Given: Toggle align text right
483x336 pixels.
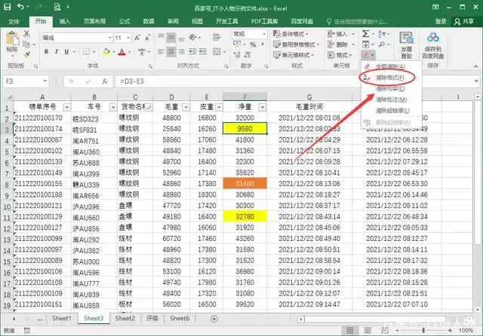Looking at the screenshot, I should [x=181, y=51].
